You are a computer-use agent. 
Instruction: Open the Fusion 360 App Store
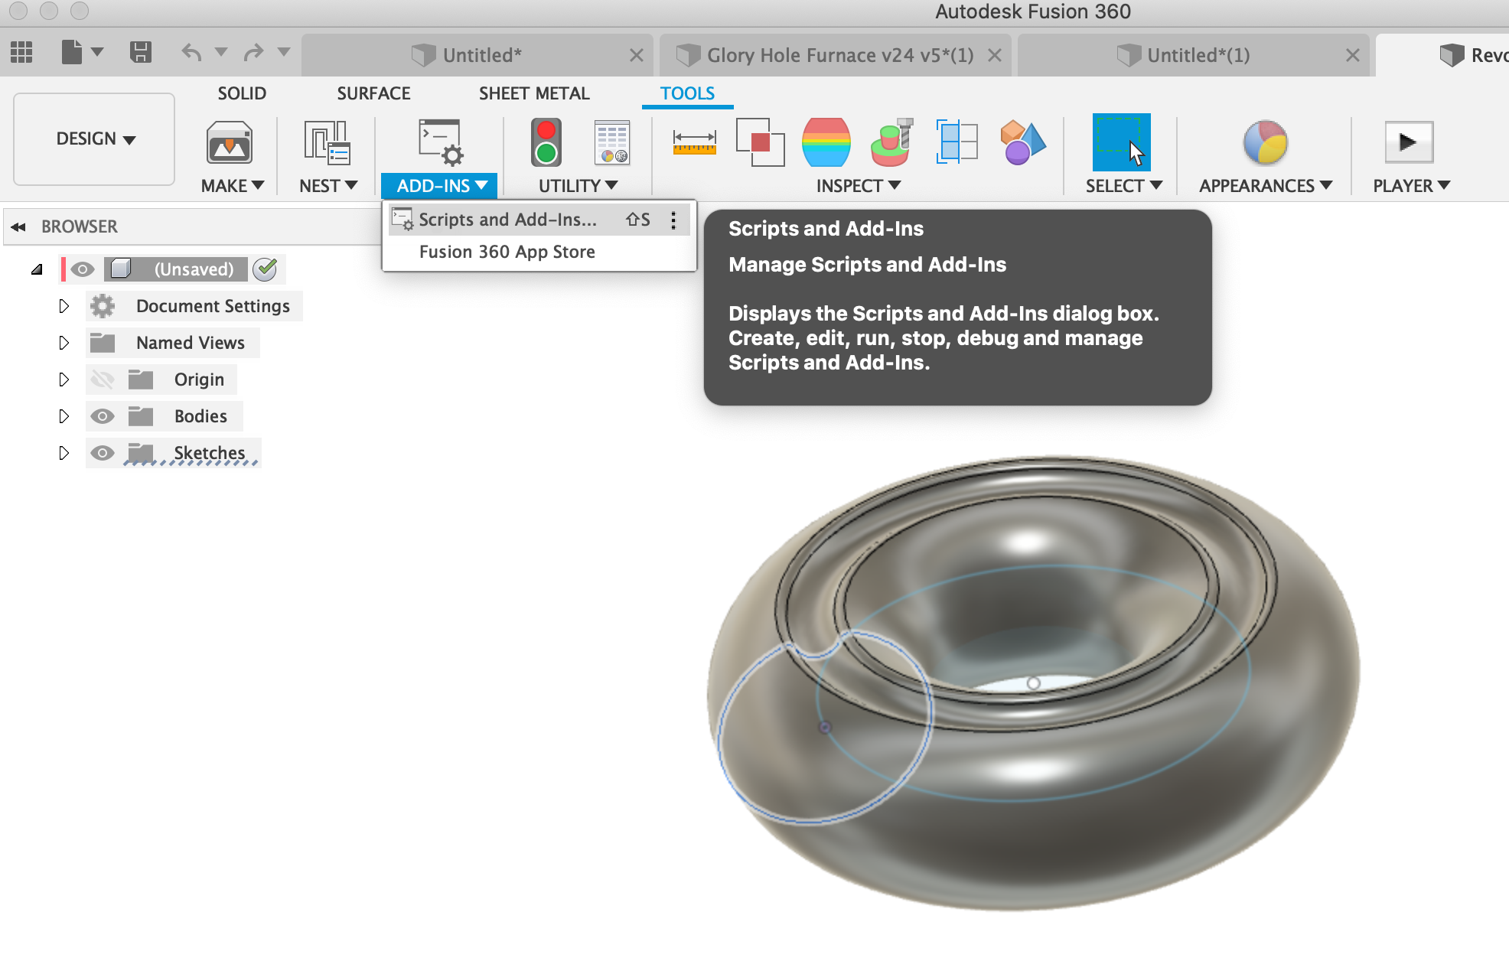click(507, 251)
